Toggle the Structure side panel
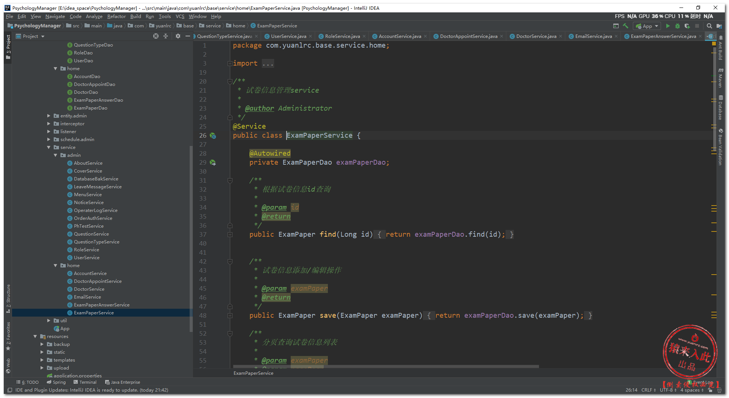Image resolution: width=729 pixels, height=398 pixels. point(8,298)
